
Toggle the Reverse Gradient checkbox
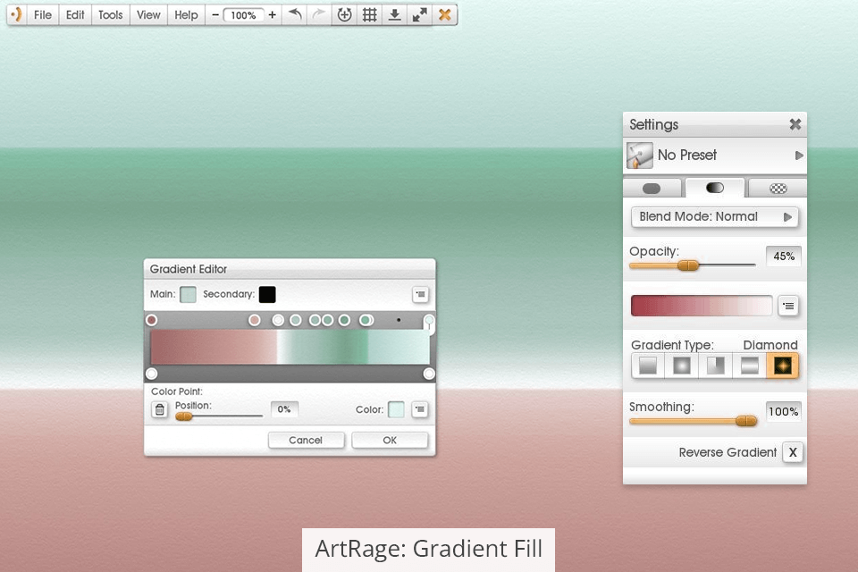coord(793,452)
